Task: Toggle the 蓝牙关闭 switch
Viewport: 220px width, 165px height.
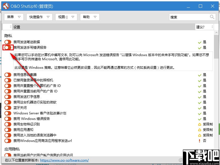Action: tap(7, 108)
